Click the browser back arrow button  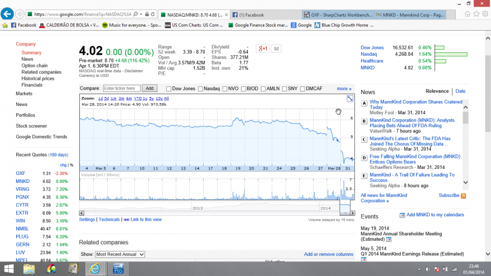point(7,14)
